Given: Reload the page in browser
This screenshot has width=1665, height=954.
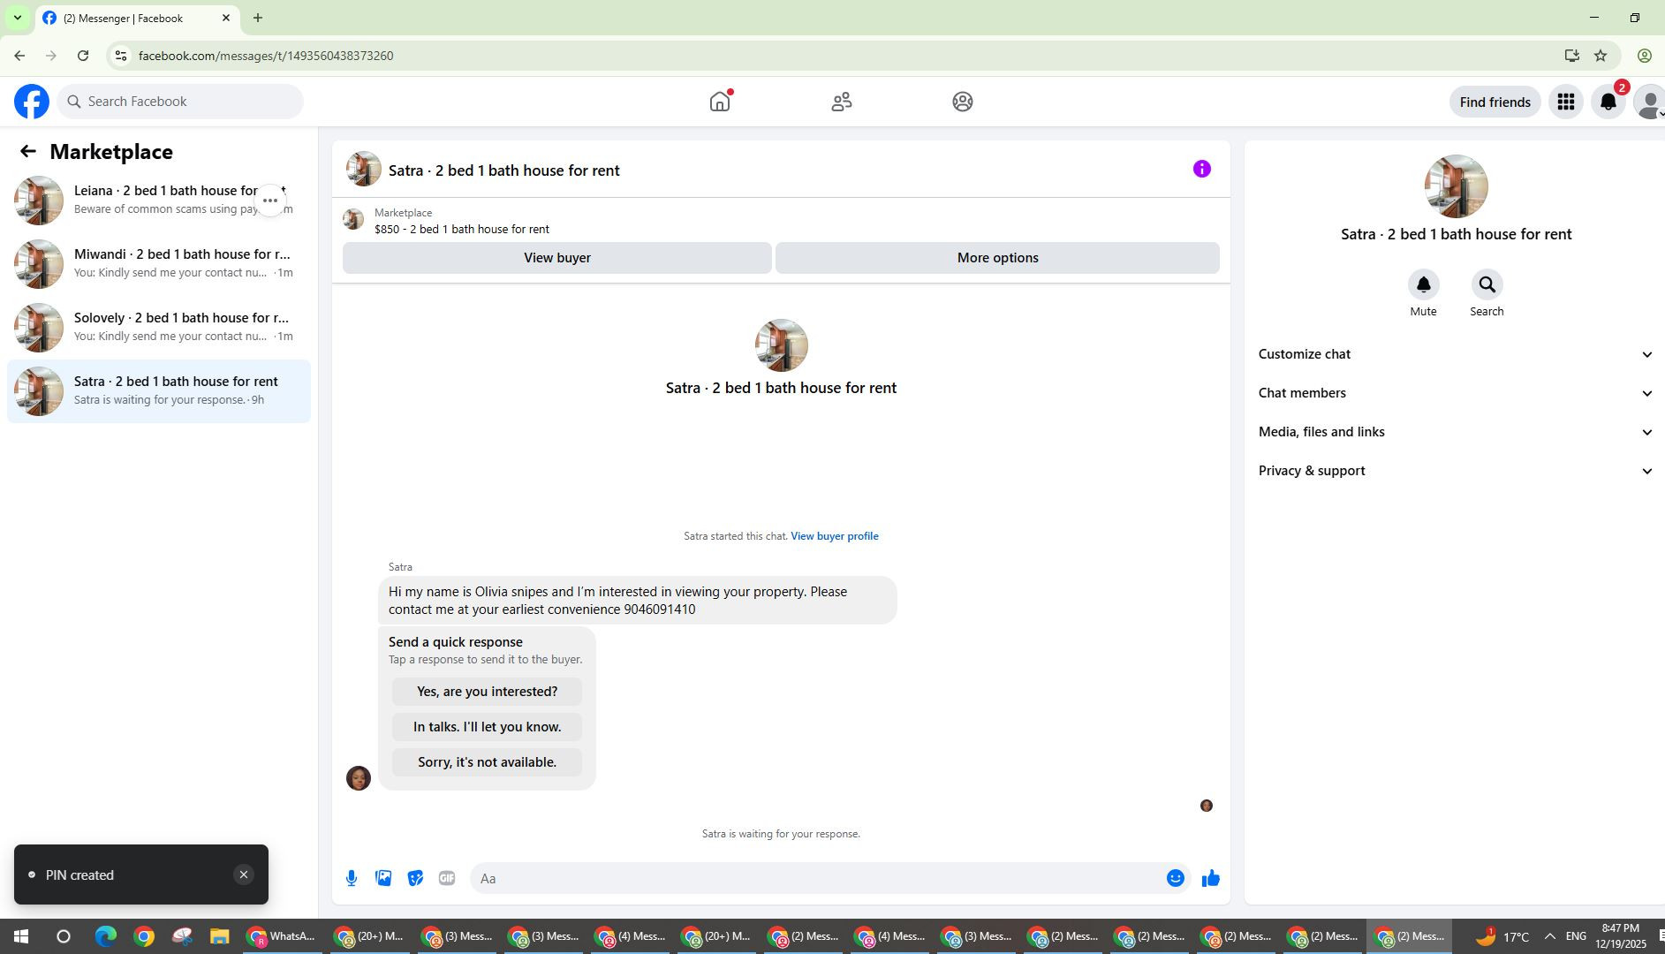Looking at the screenshot, I should [83, 56].
